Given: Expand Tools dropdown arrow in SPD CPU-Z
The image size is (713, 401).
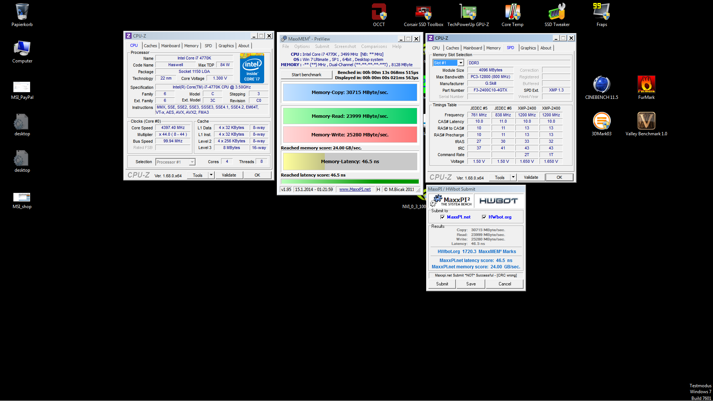Looking at the screenshot, I should coord(513,177).
